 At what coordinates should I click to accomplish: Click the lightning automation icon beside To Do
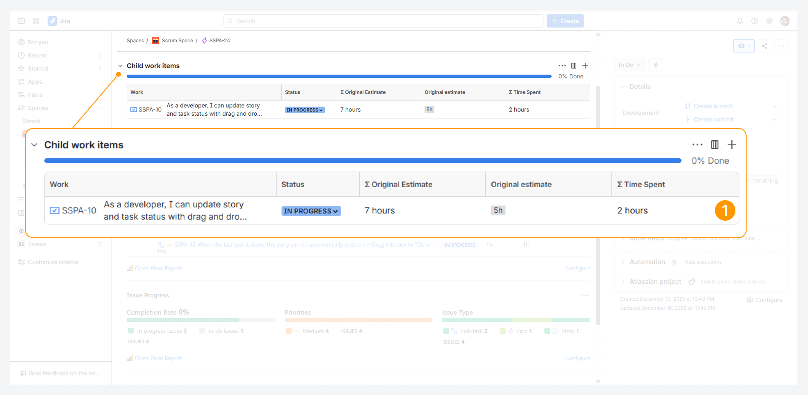[656, 65]
